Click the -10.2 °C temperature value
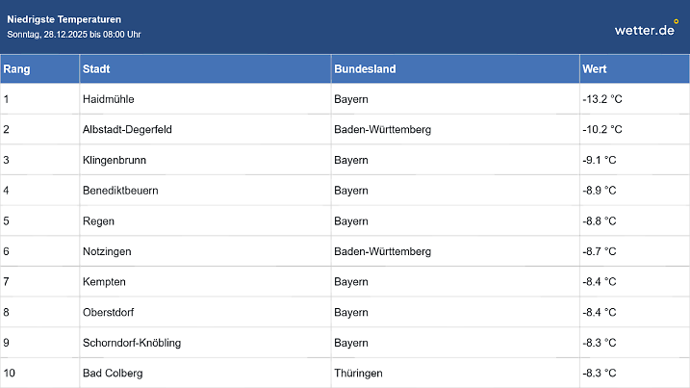690x388 pixels. 602,129
